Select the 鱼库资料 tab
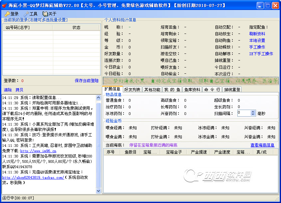The height and width of the screenshot is (203, 281). [x=192, y=89]
